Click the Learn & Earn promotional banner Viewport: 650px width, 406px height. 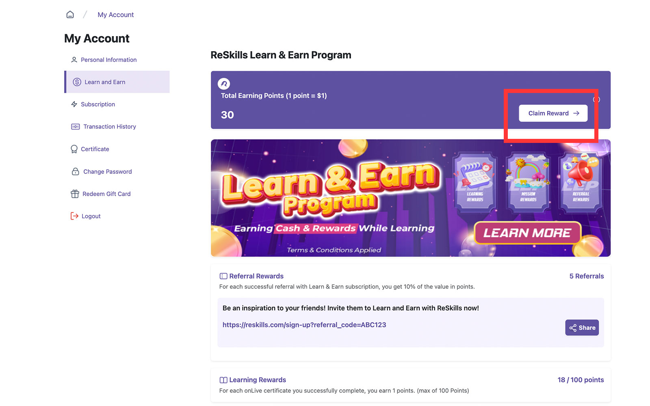(410, 198)
